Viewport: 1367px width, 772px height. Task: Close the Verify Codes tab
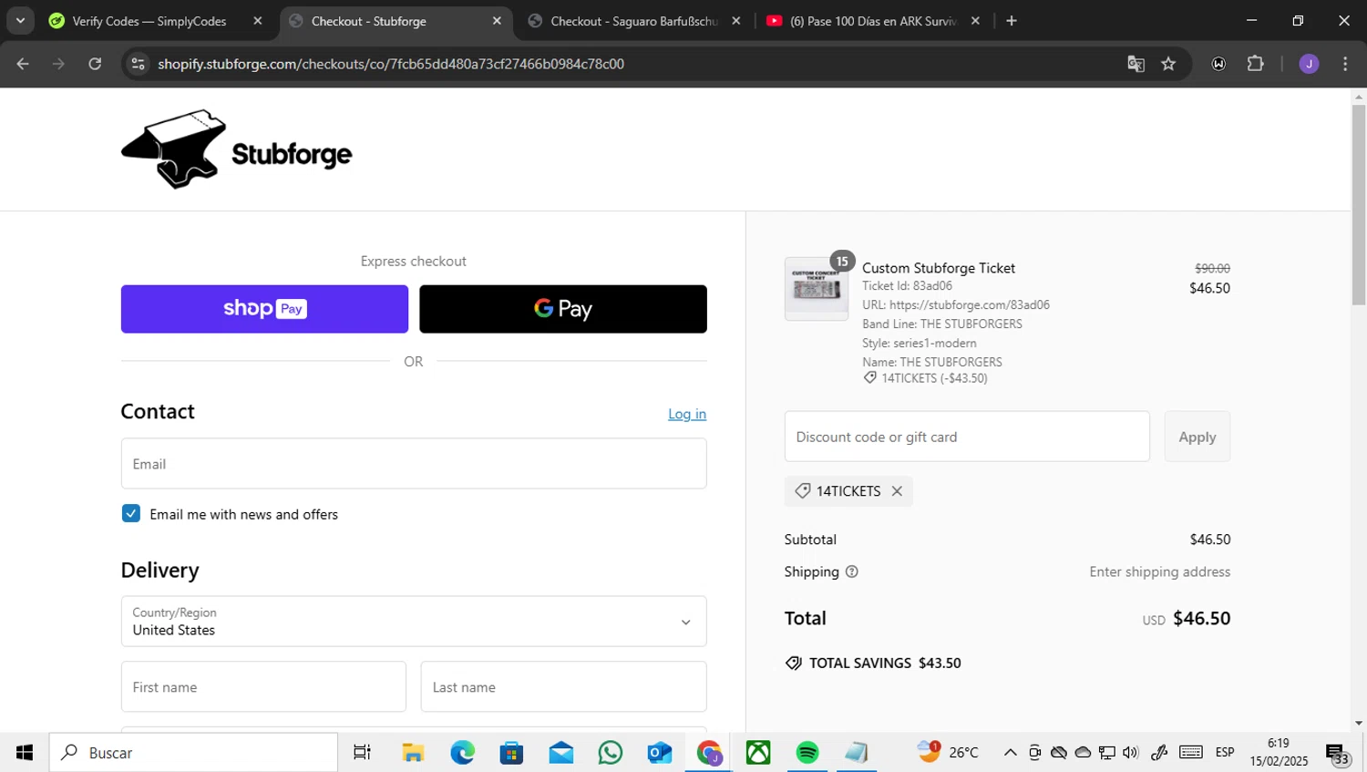(258, 21)
